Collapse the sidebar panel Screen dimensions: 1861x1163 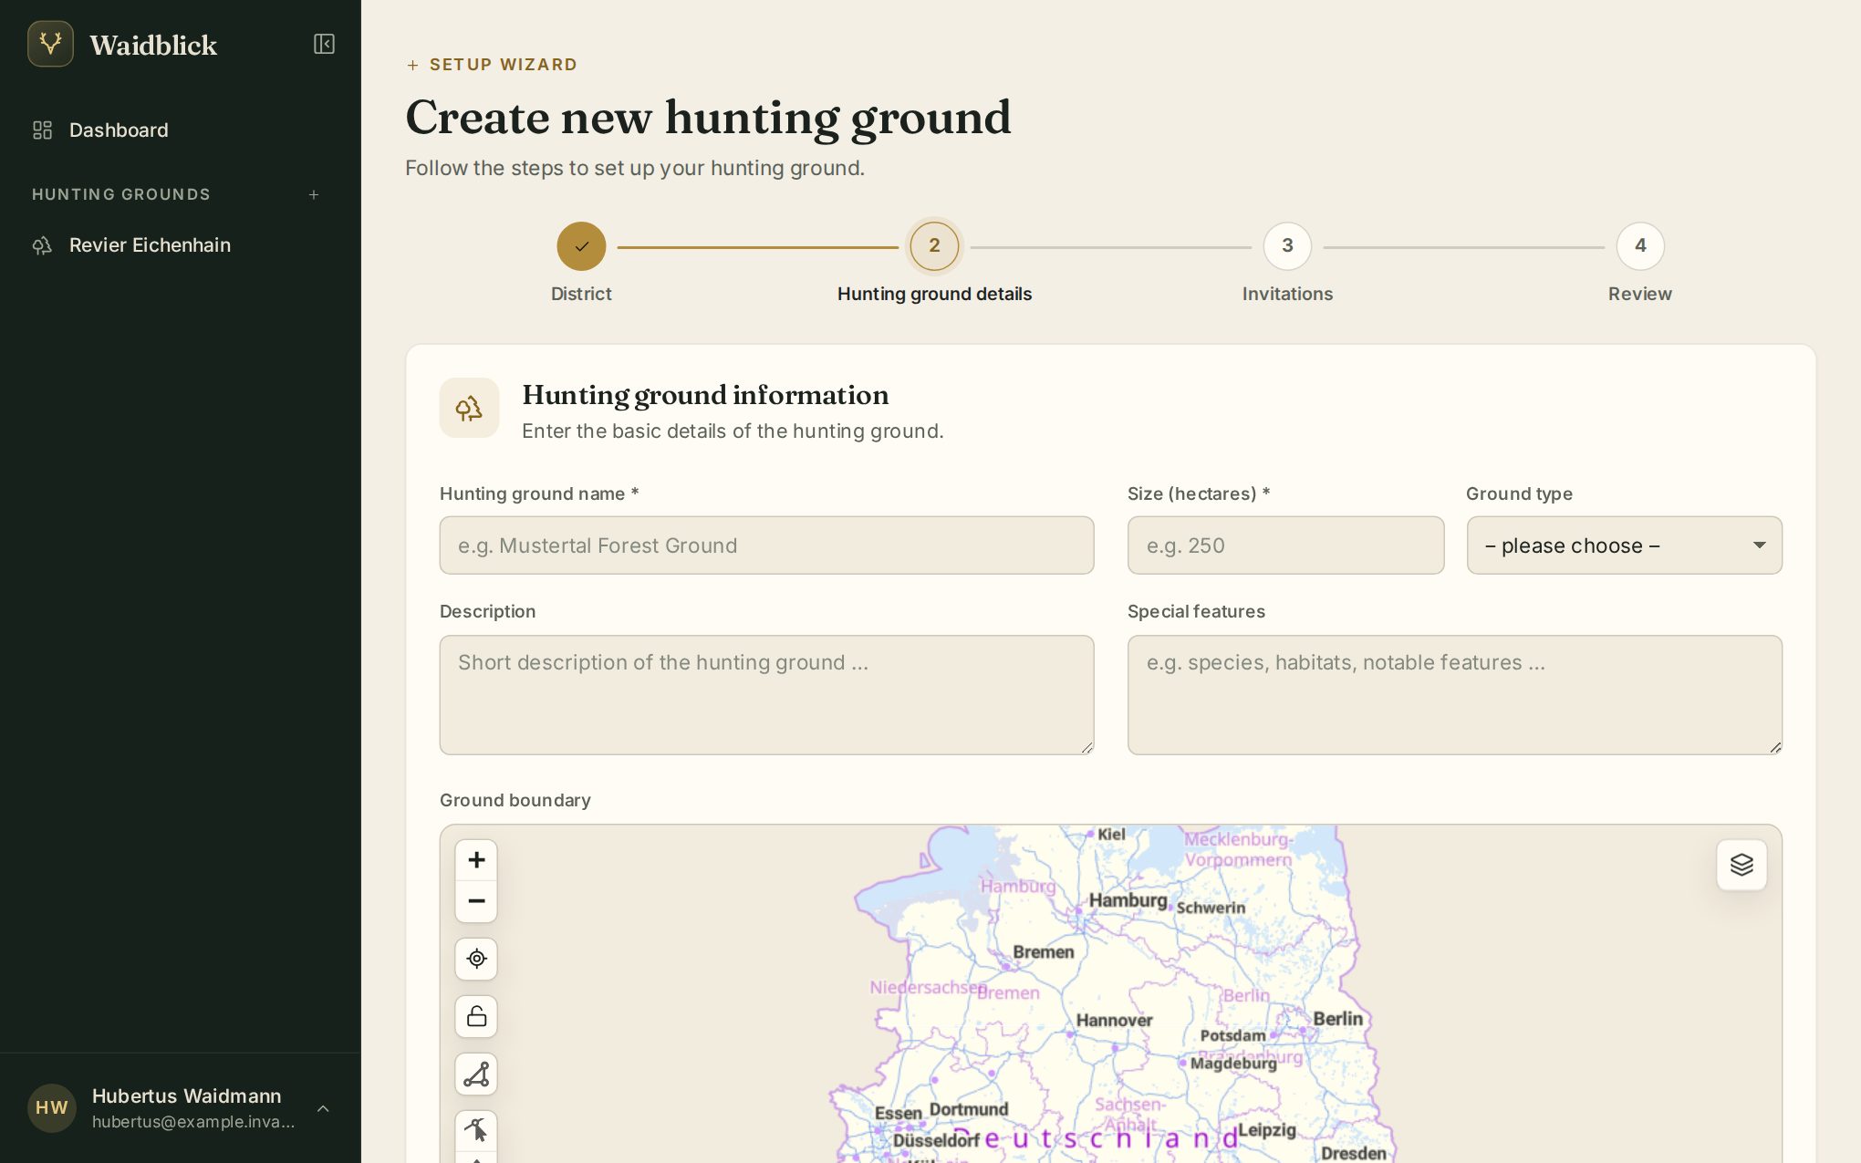click(x=324, y=44)
